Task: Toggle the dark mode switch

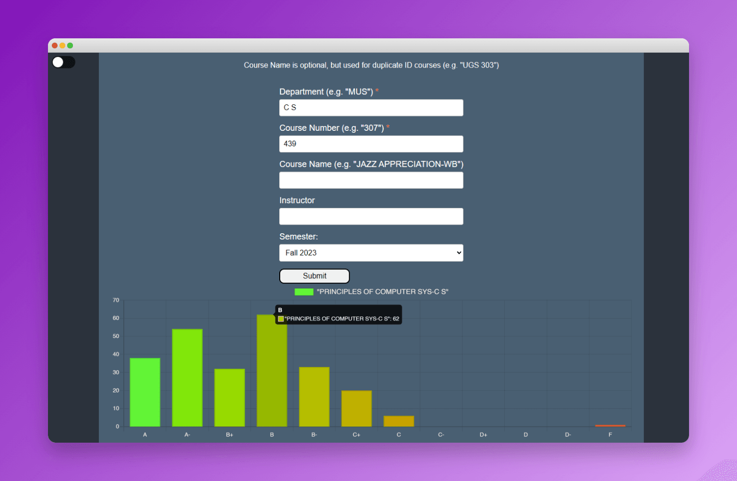Action: pyautogui.click(x=63, y=62)
